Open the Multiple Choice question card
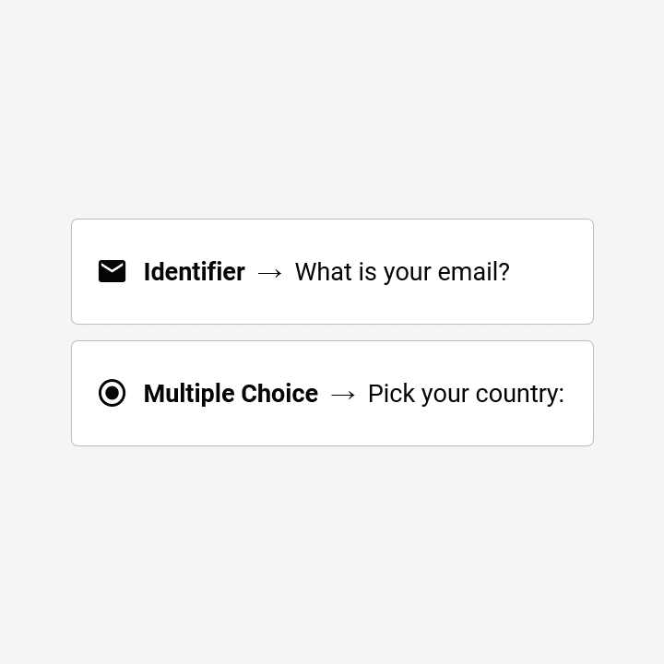This screenshot has height=664, width=664. pos(332,394)
